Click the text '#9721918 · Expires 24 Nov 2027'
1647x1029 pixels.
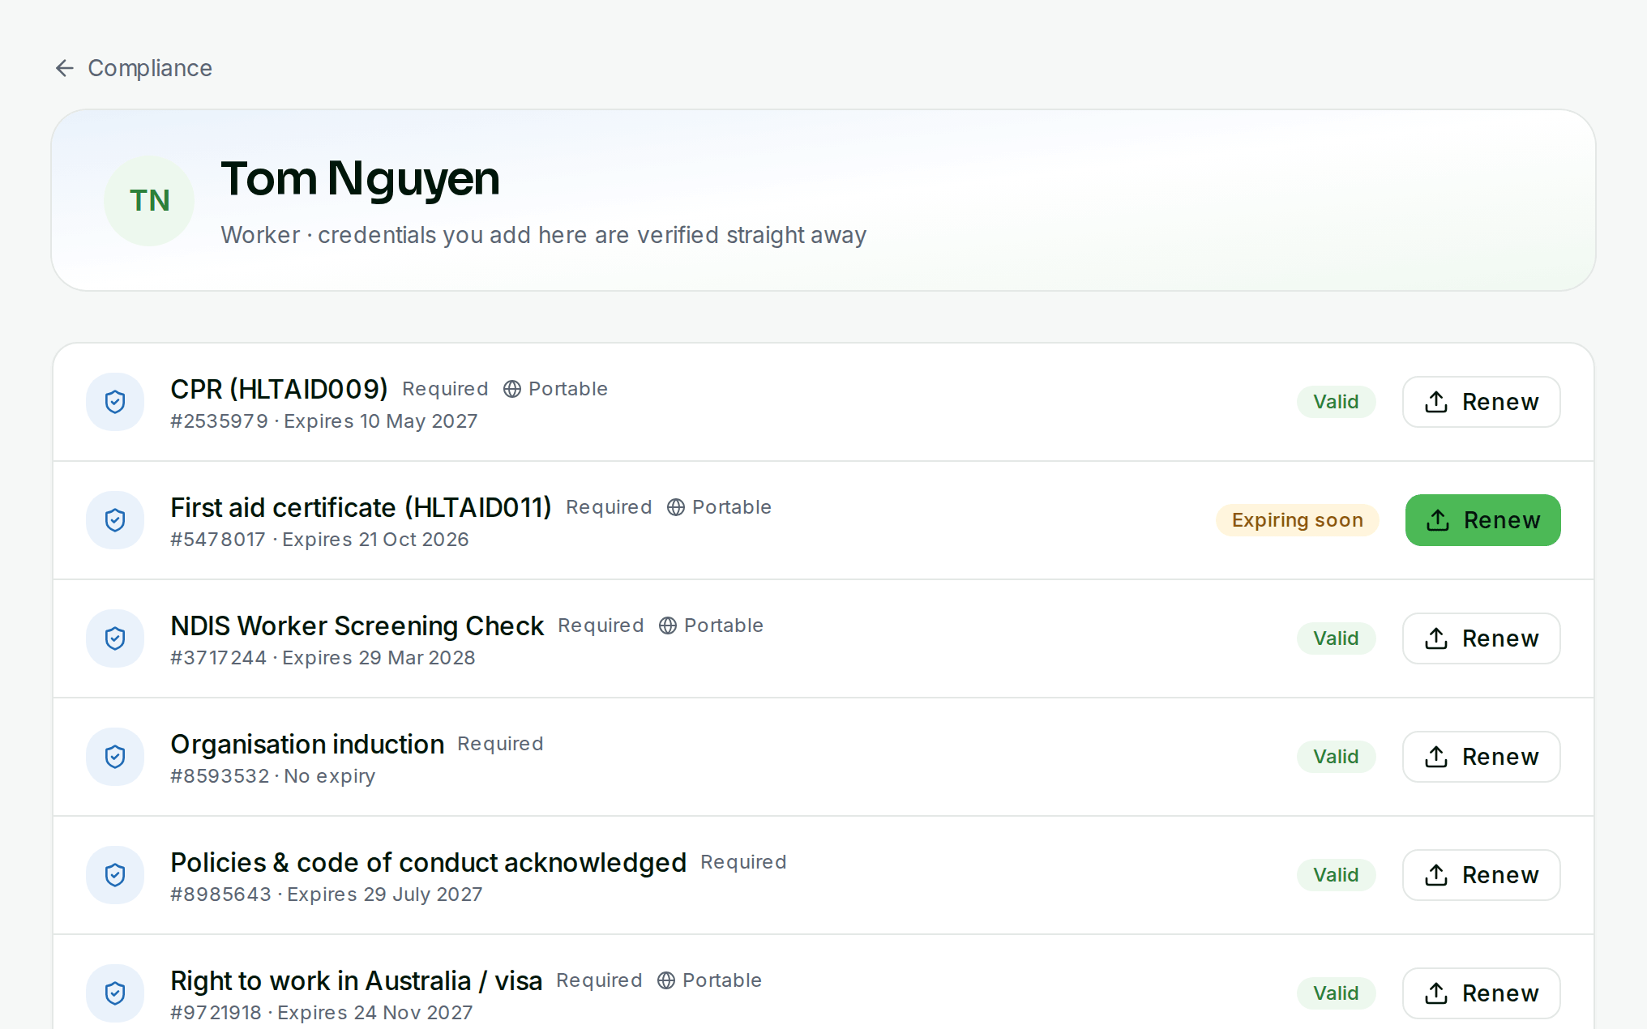[322, 1013]
